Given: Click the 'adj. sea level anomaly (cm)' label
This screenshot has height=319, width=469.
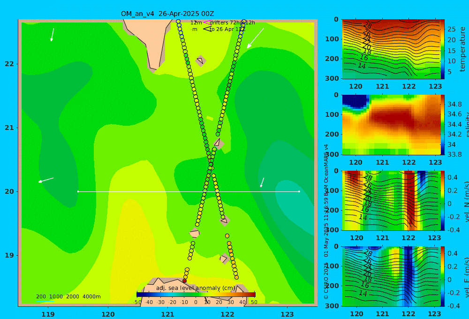Looking at the screenshot, I should pos(196,288).
